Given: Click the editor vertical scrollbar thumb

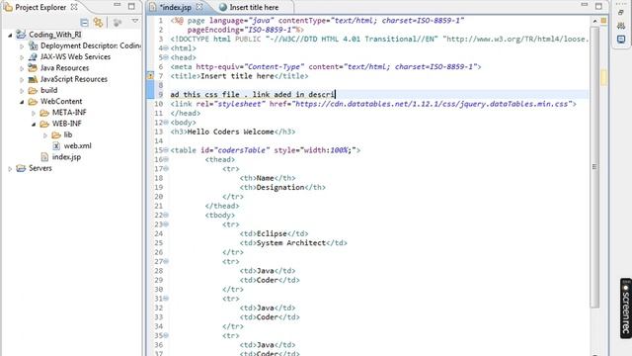Looking at the screenshot, I should pyautogui.click(x=594, y=167).
